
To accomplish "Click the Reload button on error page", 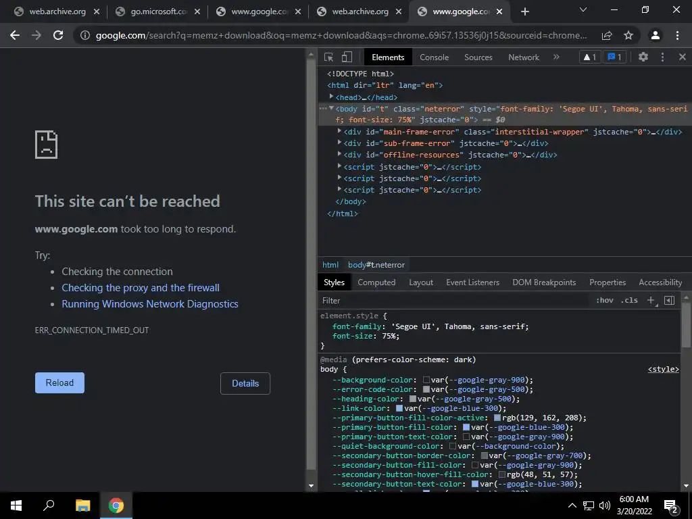I will 59,382.
